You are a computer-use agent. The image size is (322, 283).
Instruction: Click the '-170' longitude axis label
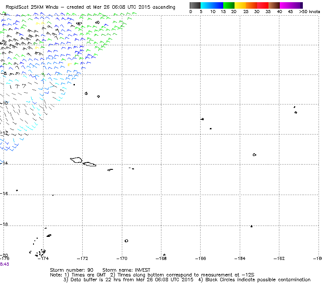pyautogui.click(x=122, y=258)
